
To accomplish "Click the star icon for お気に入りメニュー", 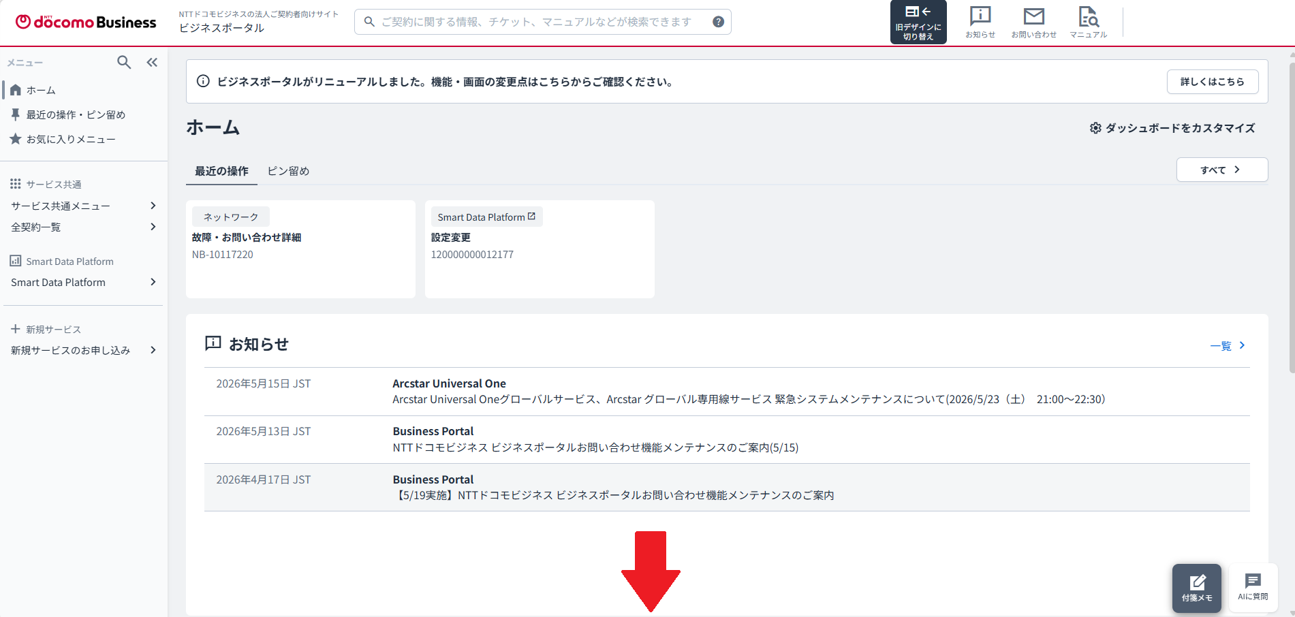I will [15, 139].
